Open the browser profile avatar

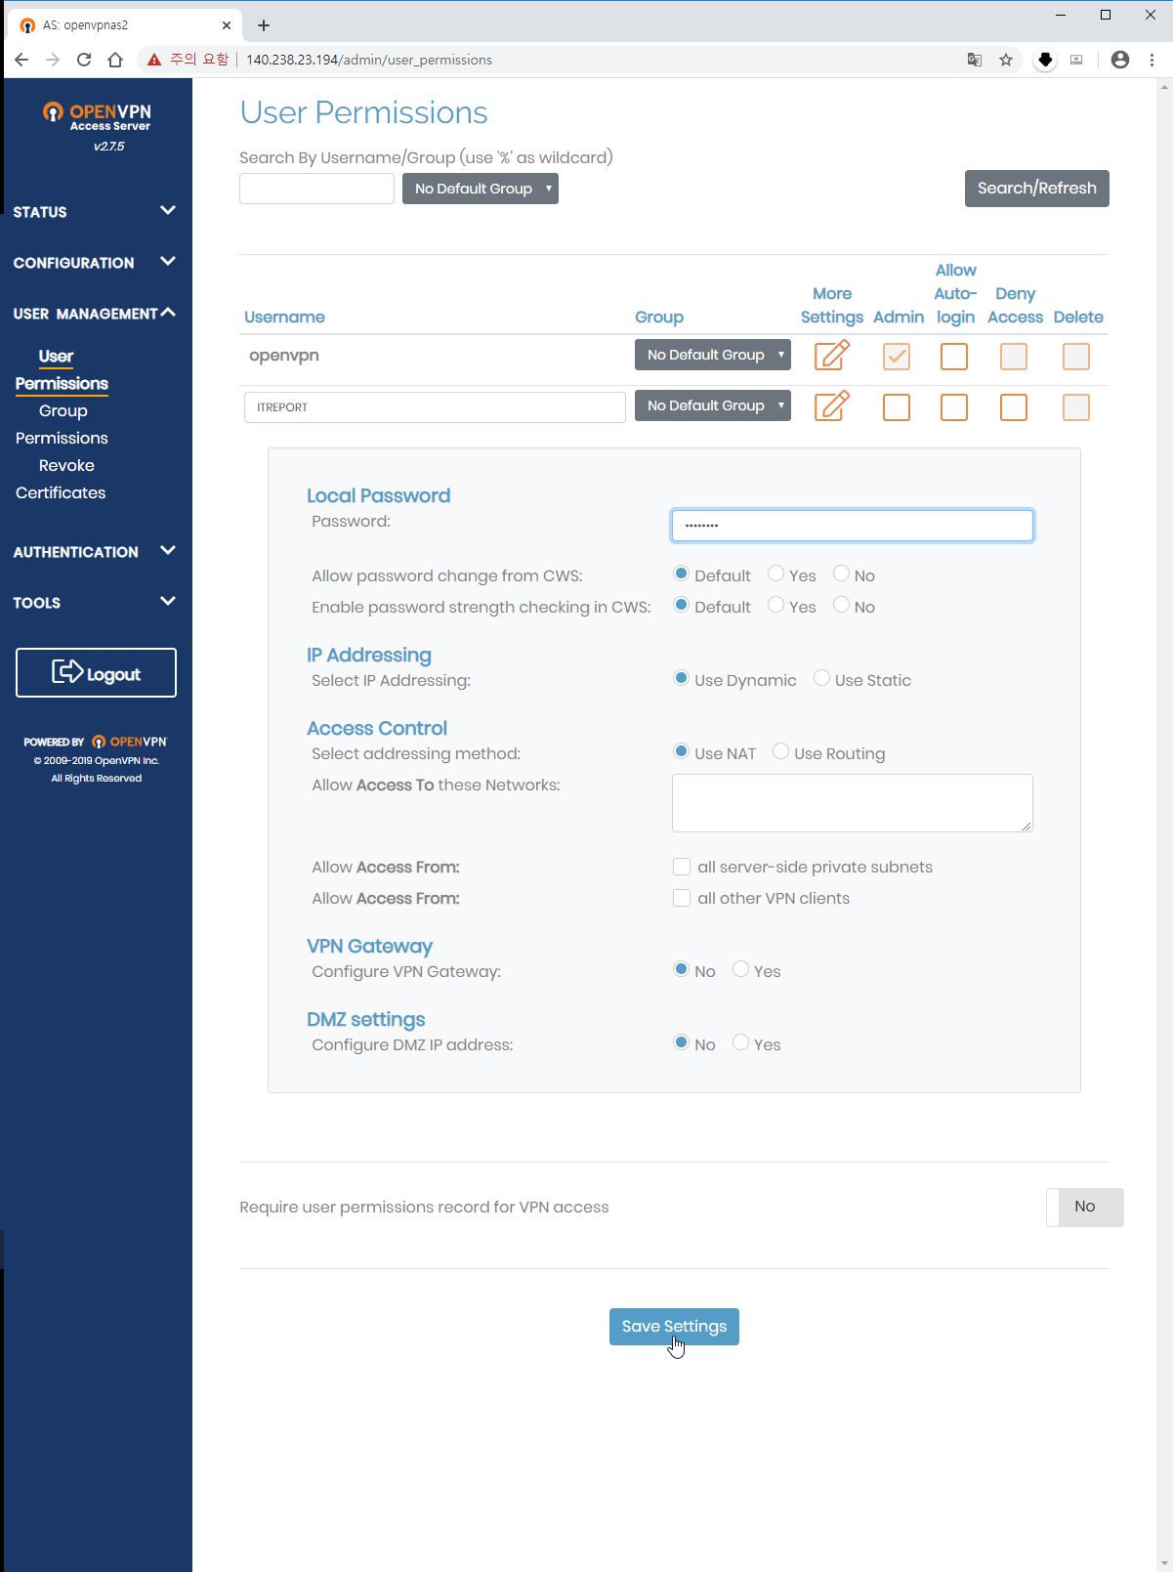pyautogui.click(x=1120, y=60)
